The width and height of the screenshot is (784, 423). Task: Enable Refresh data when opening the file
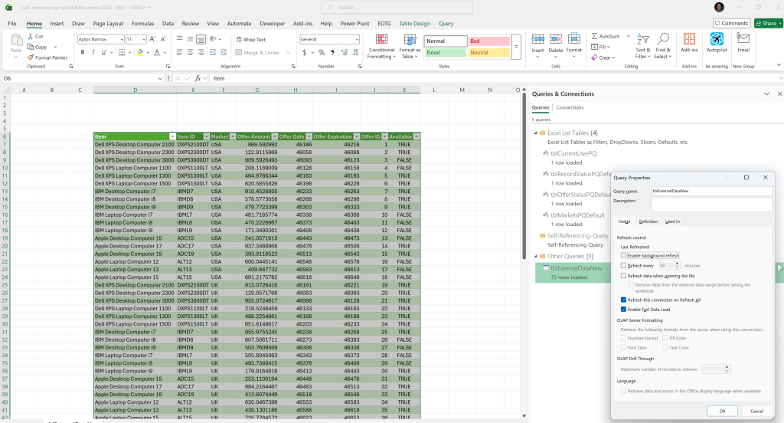[x=623, y=275]
